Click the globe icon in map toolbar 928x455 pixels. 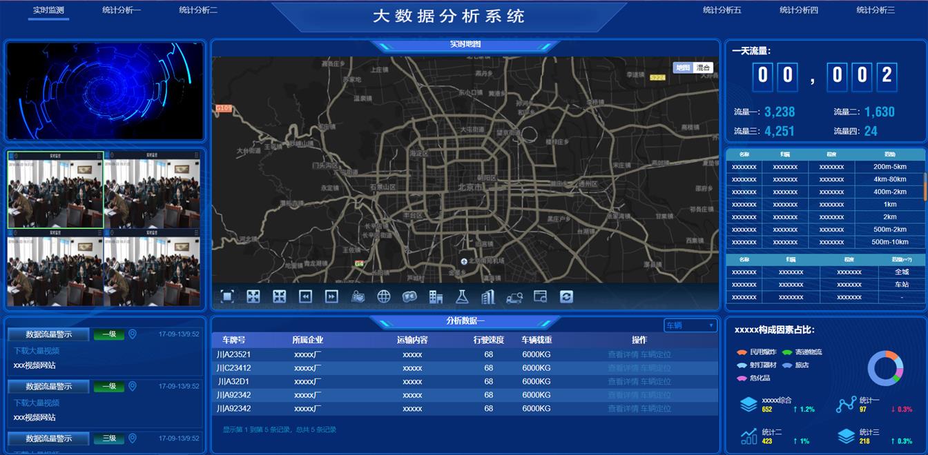tap(384, 296)
